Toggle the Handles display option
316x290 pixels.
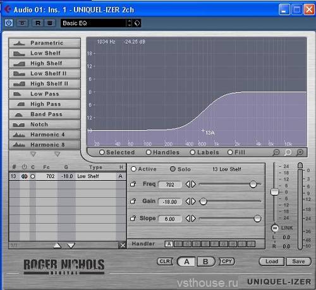pyautogui.click(x=149, y=152)
